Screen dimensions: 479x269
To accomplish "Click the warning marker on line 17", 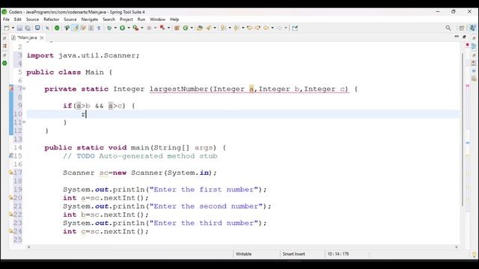I will click(x=11, y=173).
